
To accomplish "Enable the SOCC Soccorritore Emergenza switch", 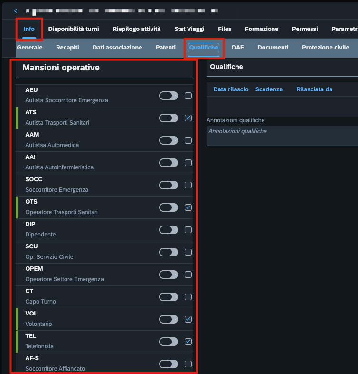I will (169, 185).
